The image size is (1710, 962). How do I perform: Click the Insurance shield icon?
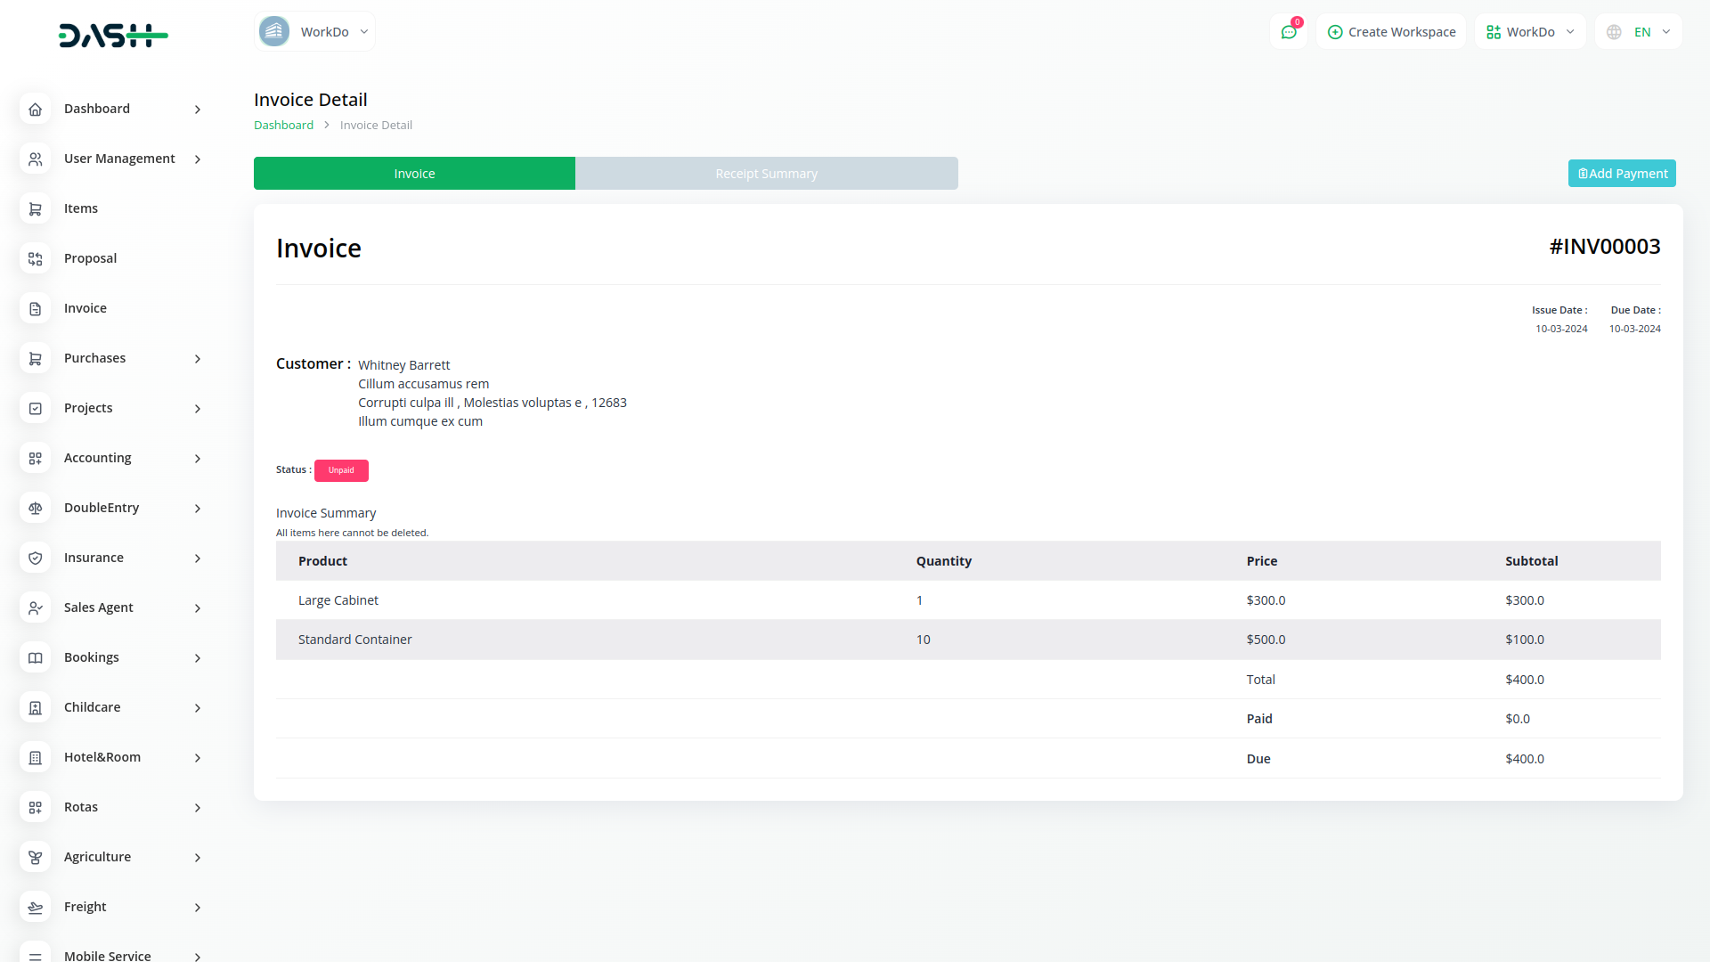pos(35,558)
